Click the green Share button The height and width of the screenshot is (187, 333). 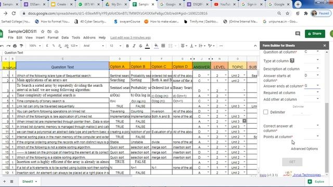pyautogui.click(x=315, y=34)
